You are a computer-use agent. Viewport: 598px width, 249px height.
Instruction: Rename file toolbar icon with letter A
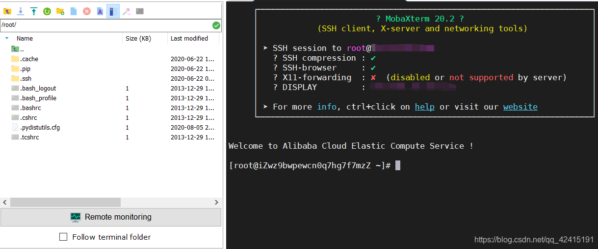(x=100, y=11)
